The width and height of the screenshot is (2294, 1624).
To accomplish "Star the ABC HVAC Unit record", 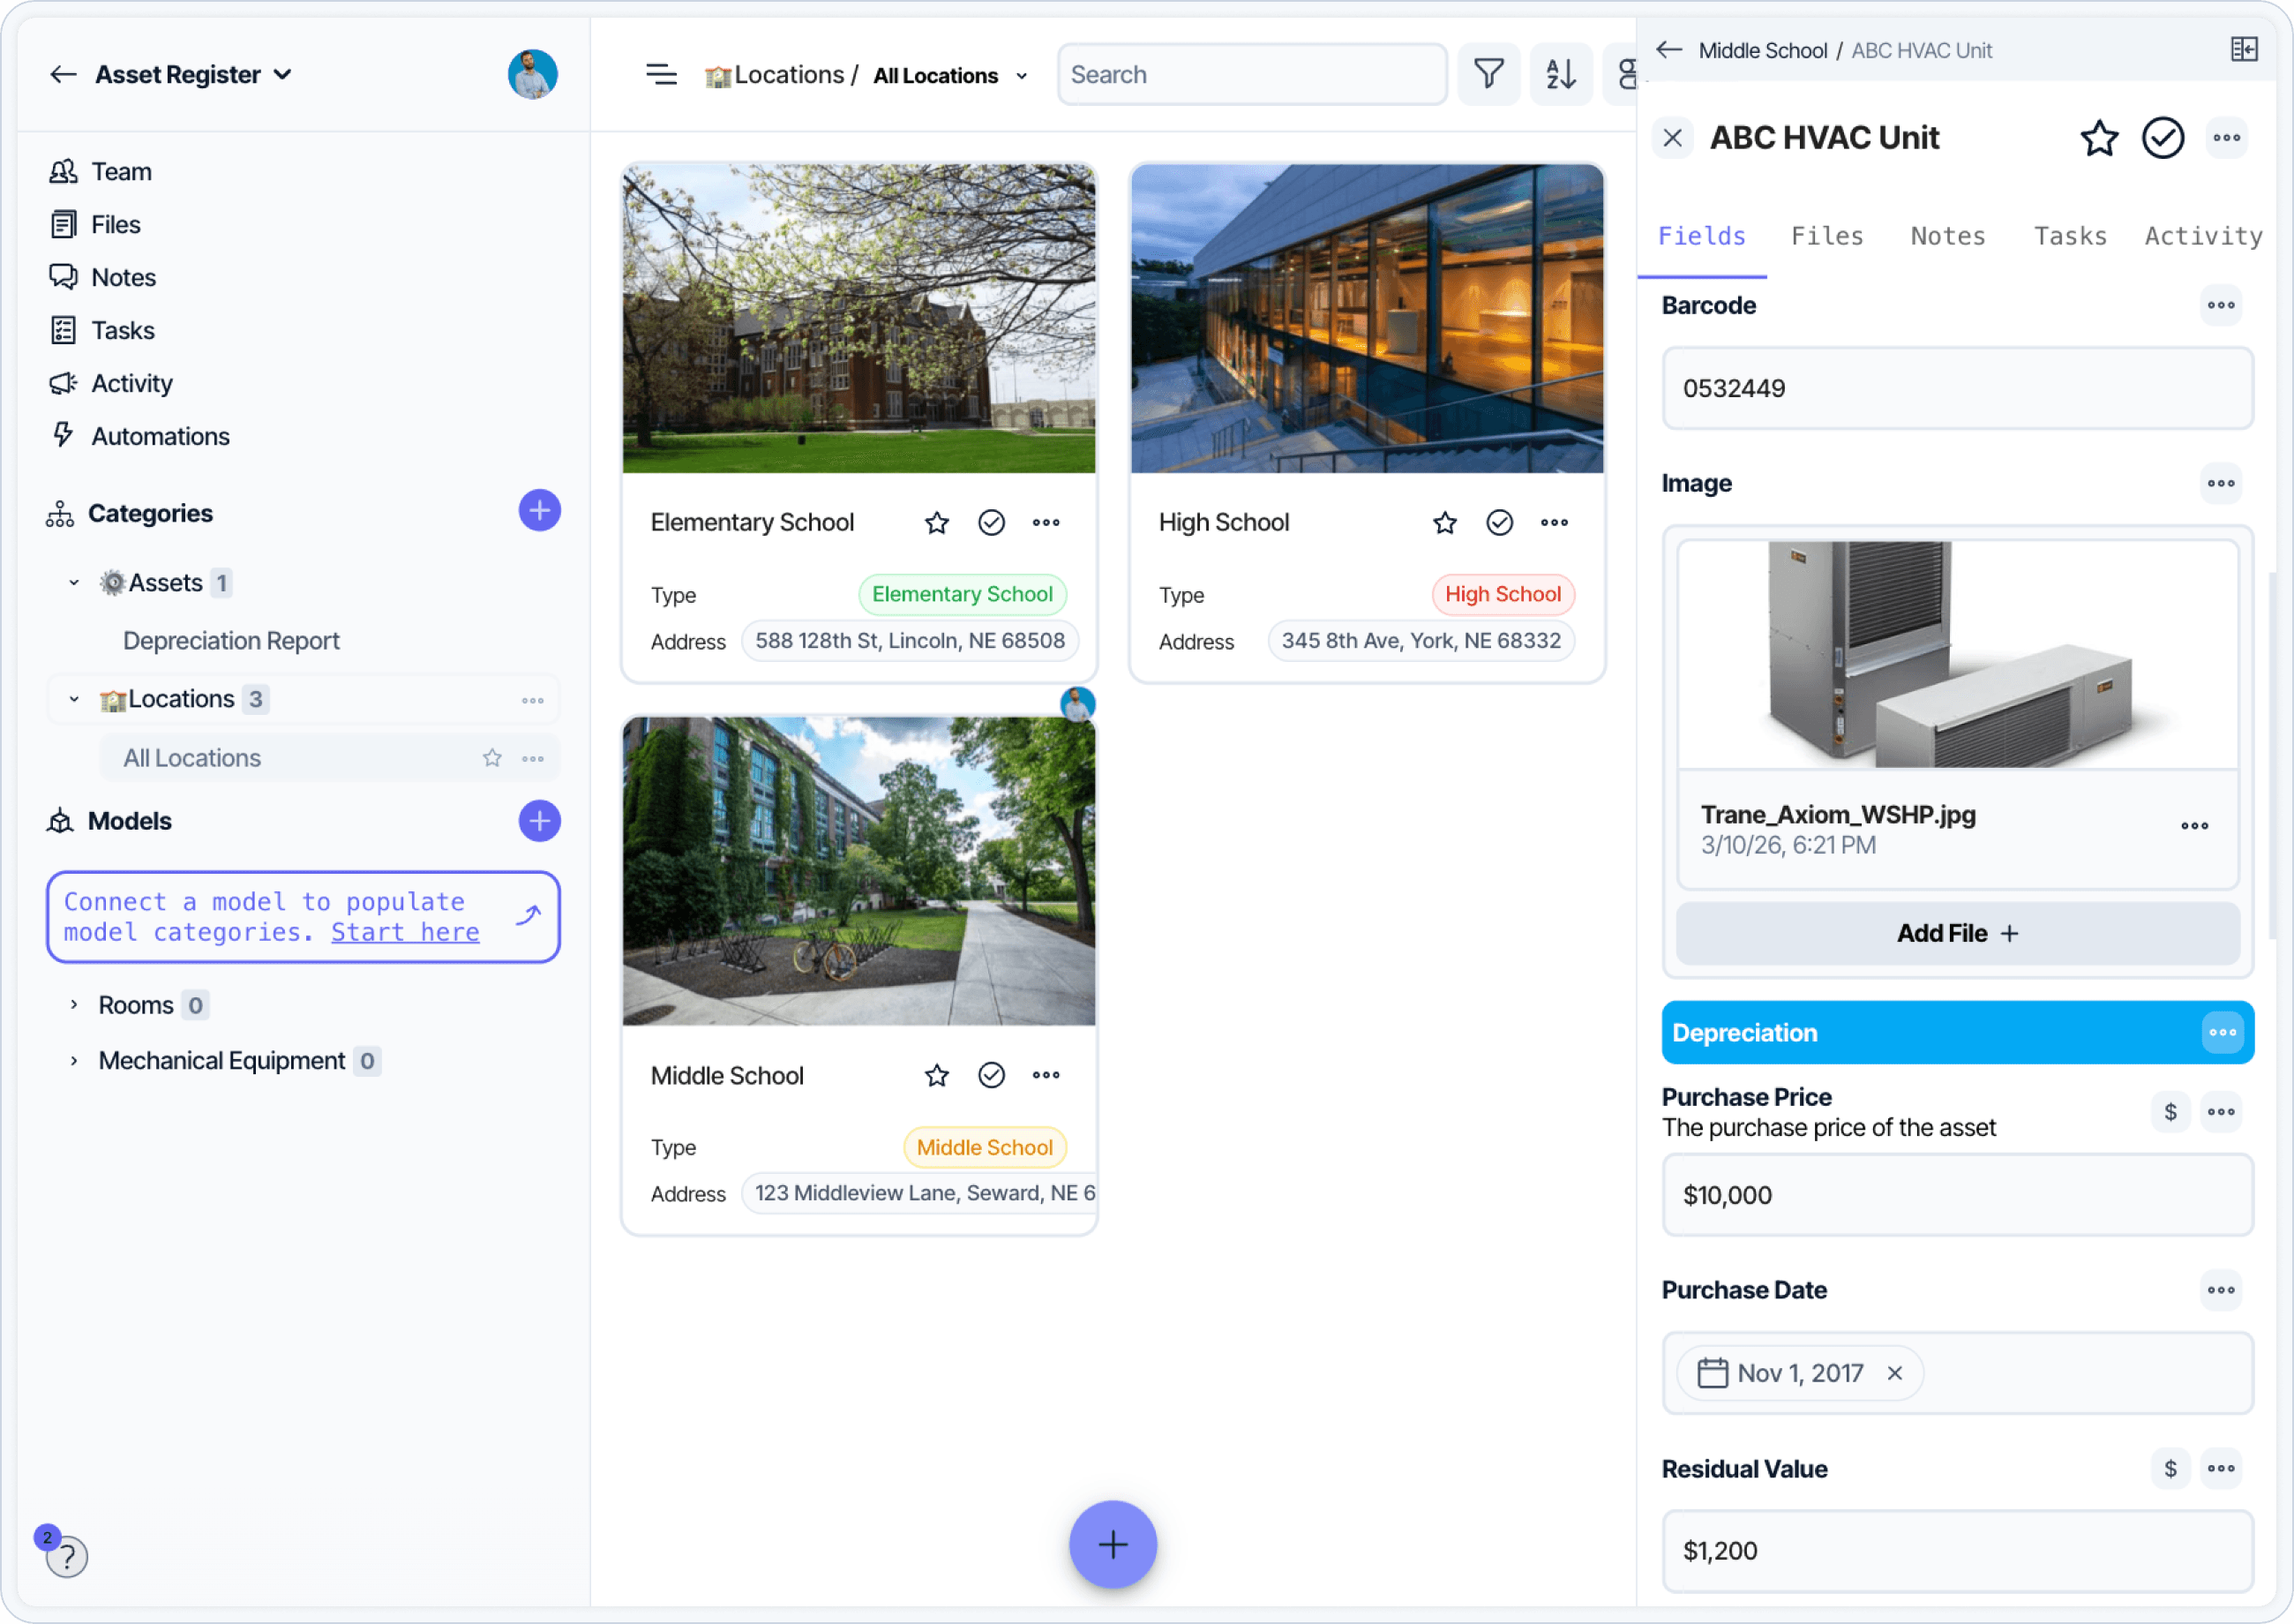I will point(2098,138).
